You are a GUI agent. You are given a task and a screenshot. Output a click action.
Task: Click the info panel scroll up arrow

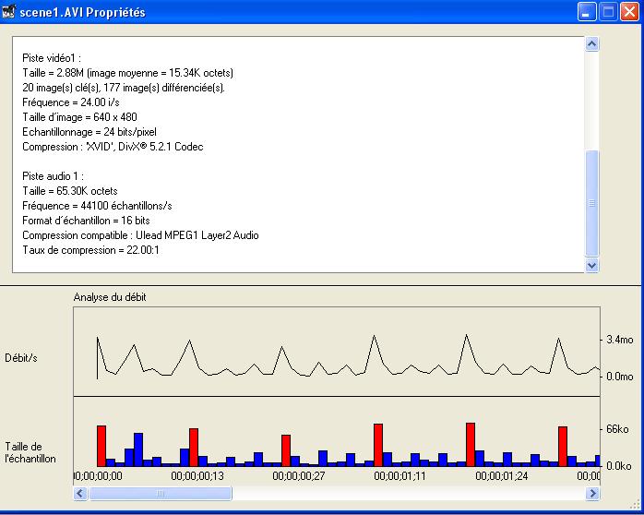pyautogui.click(x=591, y=44)
